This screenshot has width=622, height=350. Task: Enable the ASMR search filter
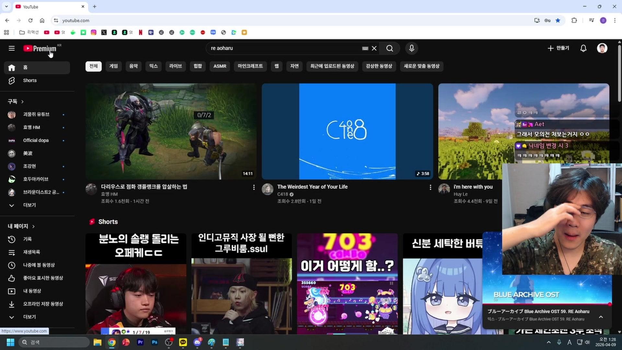point(220,66)
